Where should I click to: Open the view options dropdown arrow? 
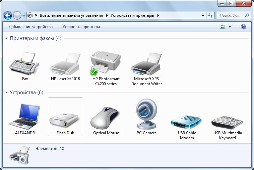pyautogui.click(x=230, y=27)
